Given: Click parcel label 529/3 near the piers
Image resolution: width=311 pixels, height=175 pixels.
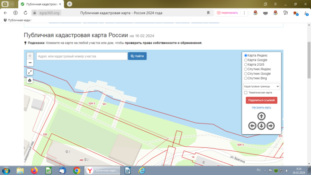Looking at the screenshot, I should click(x=92, y=103).
